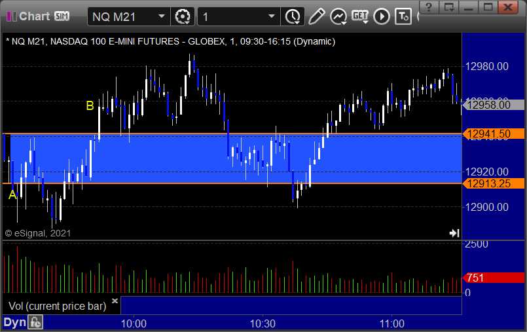Click the 12900.00 price axis label
Image resolution: width=527 pixels, height=332 pixels.
tap(486, 208)
